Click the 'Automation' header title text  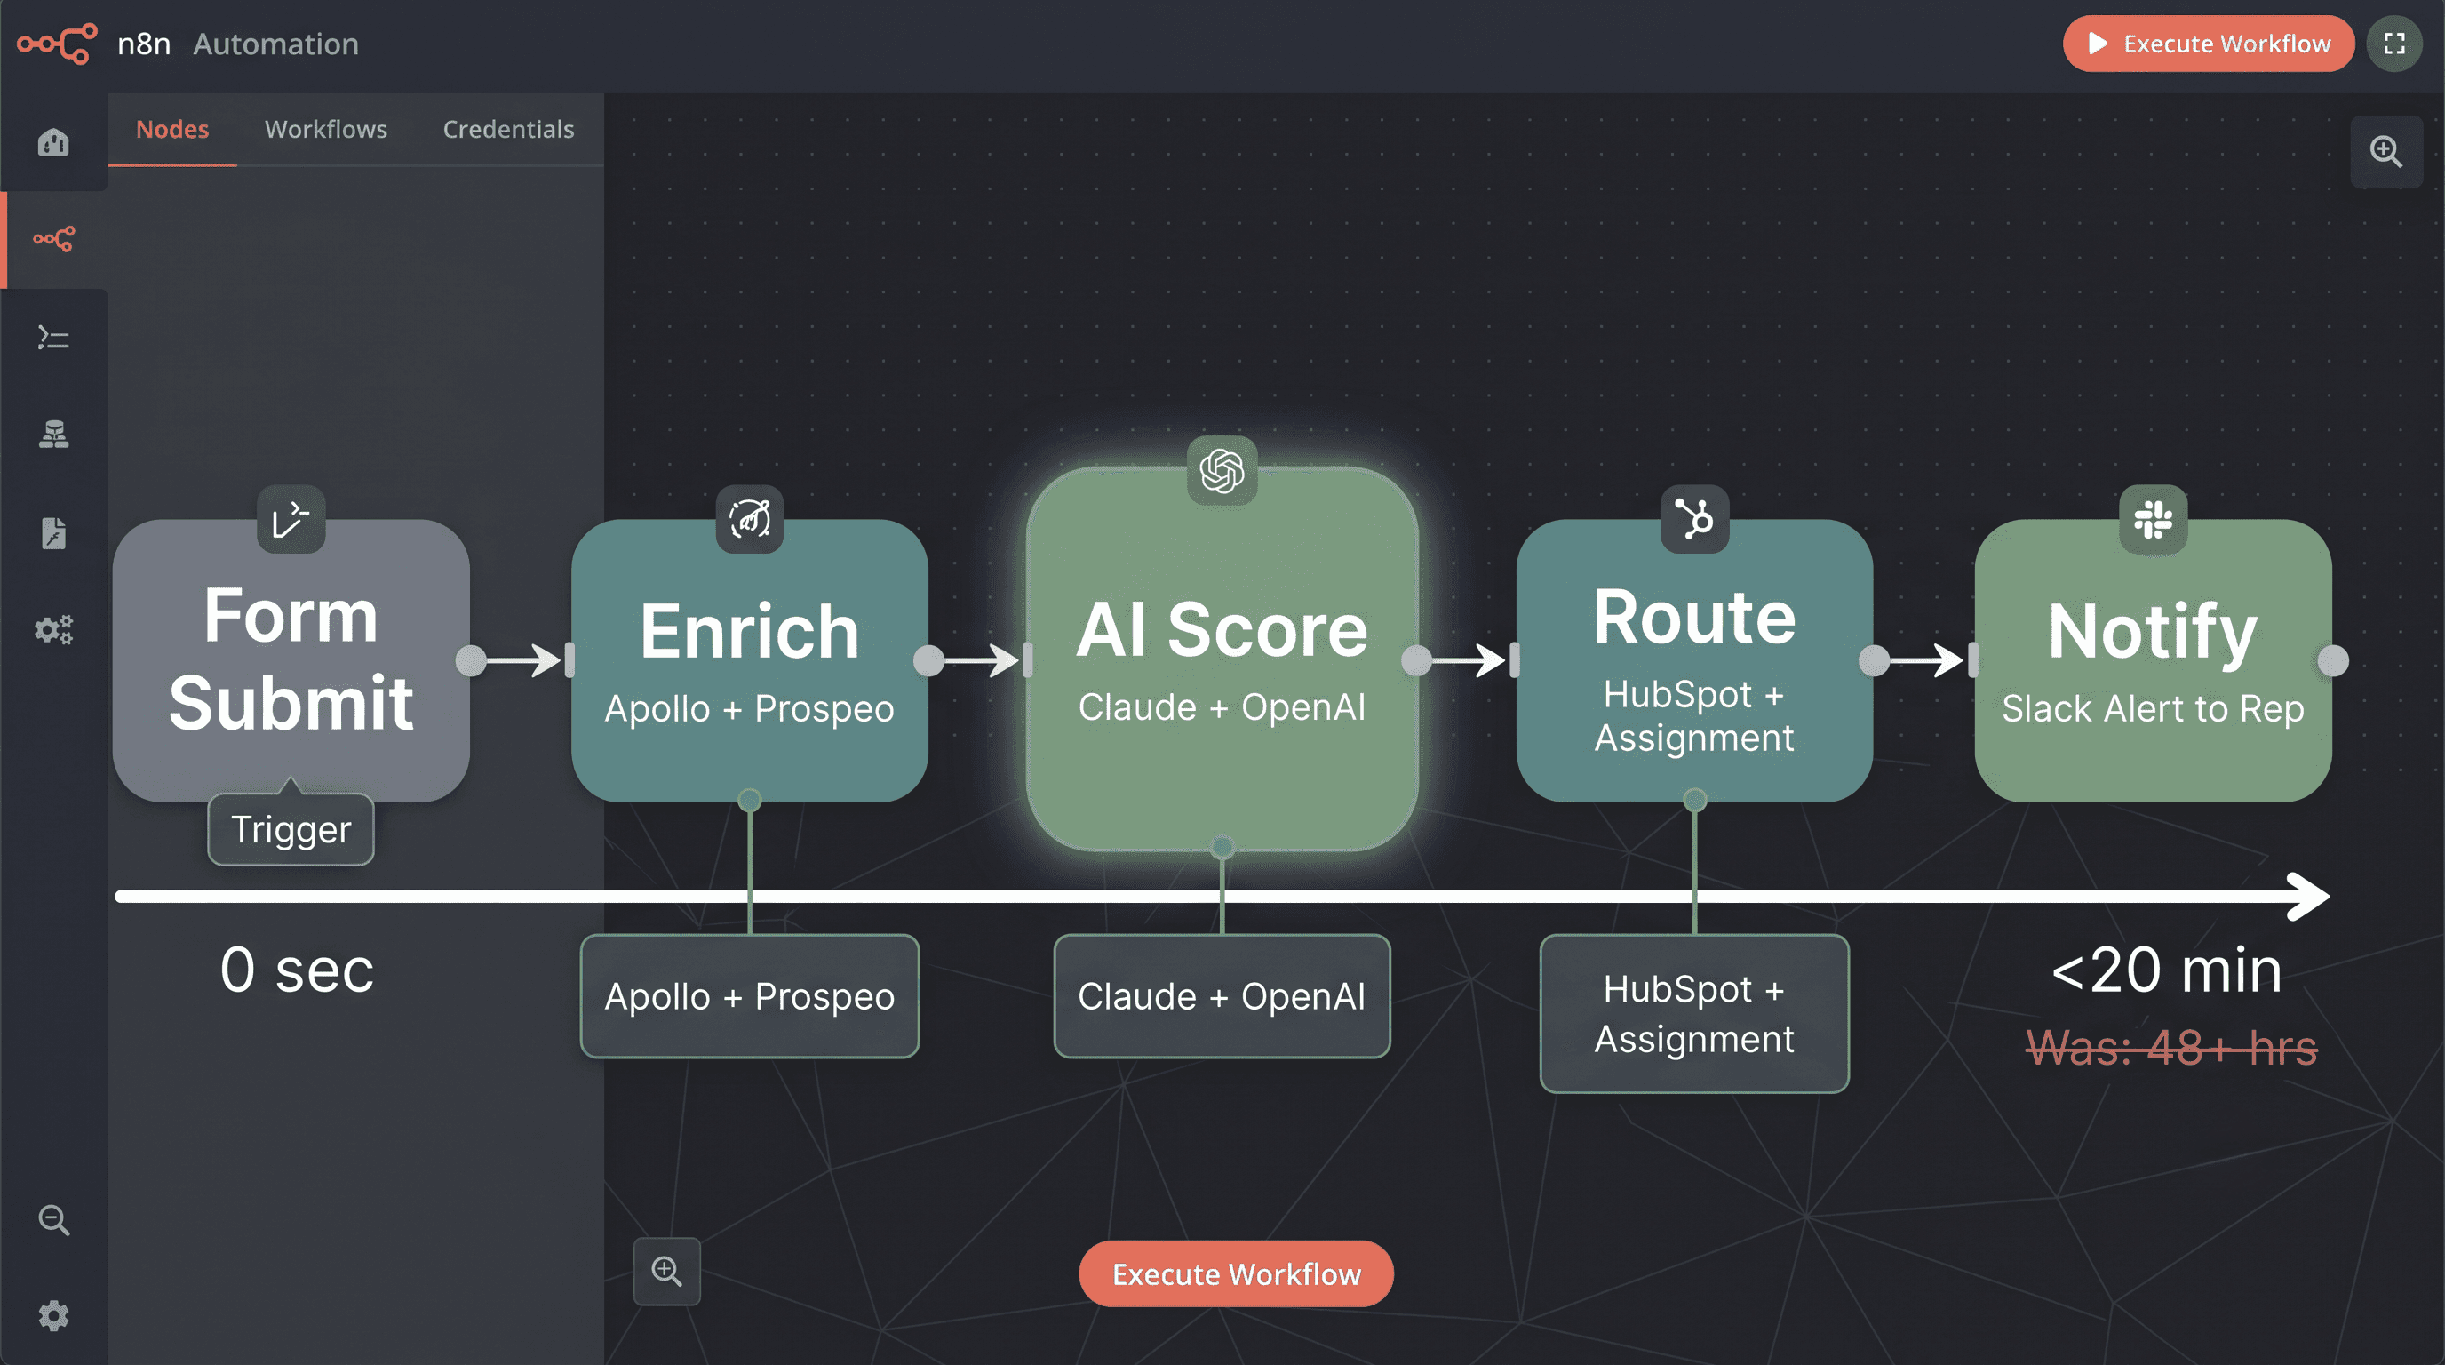tap(276, 44)
